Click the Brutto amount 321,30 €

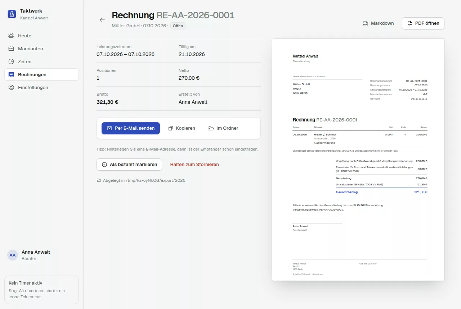(107, 102)
